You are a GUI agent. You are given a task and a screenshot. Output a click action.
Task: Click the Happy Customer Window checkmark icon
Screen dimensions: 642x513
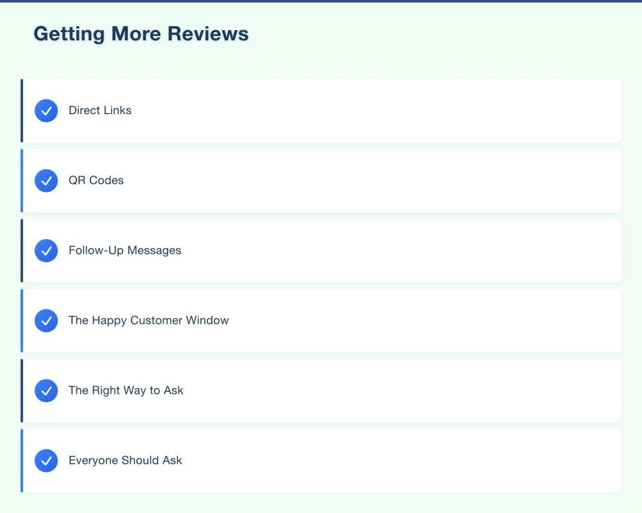click(x=46, y=321)
